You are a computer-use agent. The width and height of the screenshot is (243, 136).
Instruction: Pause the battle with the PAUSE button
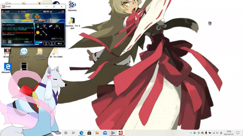(x=52, y=44)
